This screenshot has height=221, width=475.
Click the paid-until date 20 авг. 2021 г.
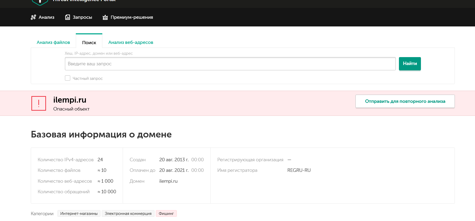tap(174, 170)
